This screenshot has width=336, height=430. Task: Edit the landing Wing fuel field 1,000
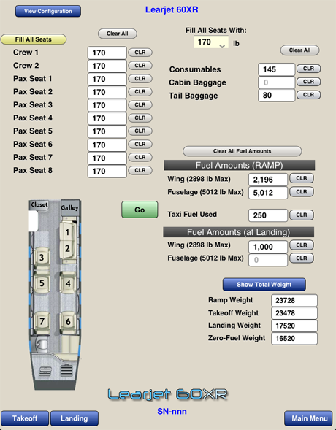pyautogui.click(x=268, y=247)
